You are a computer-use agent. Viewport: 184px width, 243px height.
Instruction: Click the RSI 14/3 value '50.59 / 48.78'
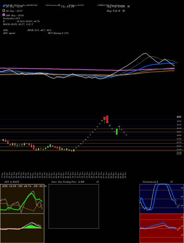32,21
